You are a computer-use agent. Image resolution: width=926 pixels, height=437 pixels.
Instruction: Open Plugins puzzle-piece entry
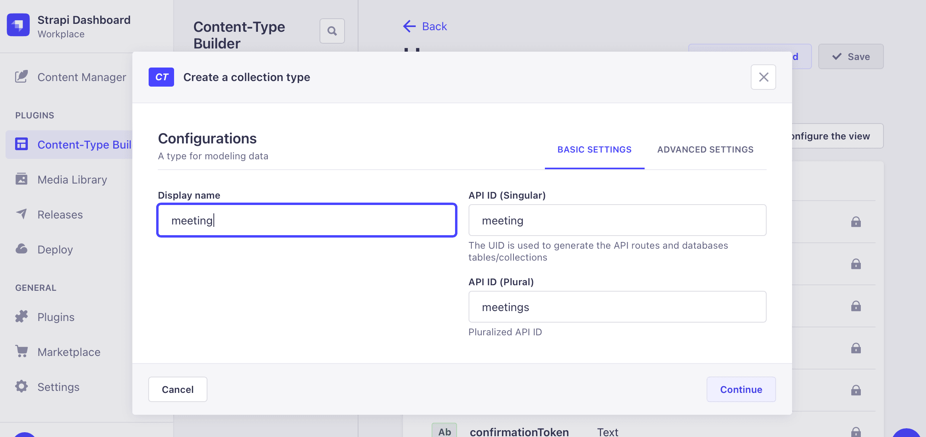(x=45, y=317)
